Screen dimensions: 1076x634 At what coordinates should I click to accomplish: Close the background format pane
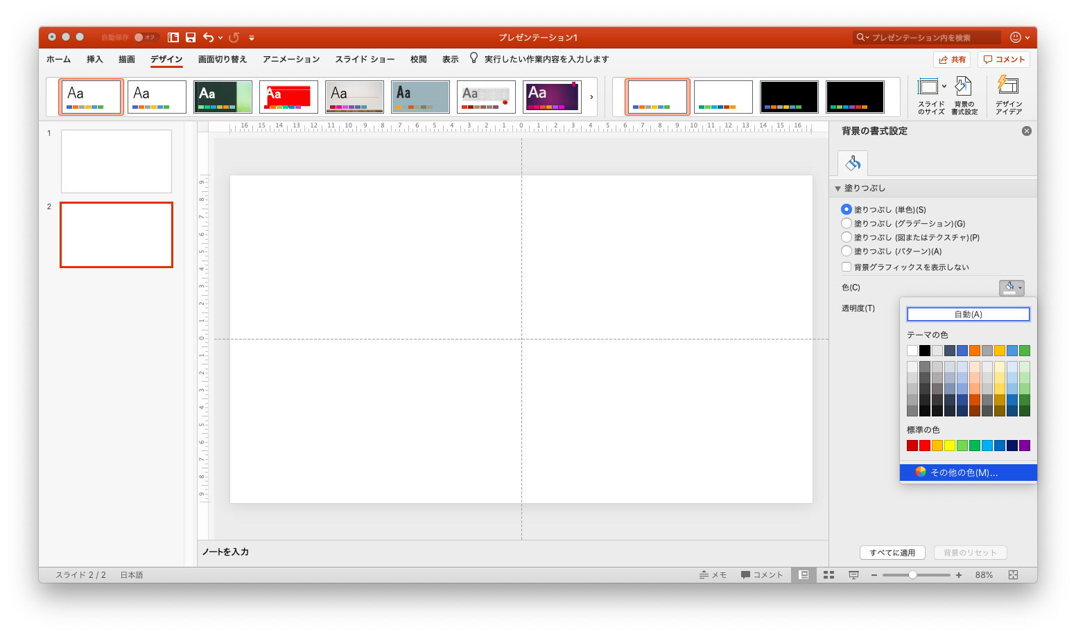click(1027, 131)
